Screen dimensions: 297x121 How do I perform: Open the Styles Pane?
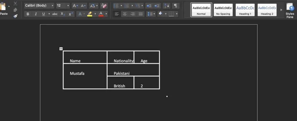point(289,10)
